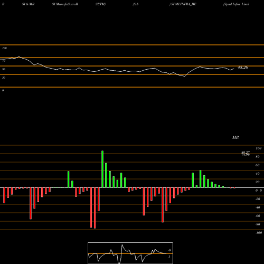This screenshot has height=264, width=264.
Task: Click the 'SI MunafaSutraR' header text
Action: pos(65,4)
